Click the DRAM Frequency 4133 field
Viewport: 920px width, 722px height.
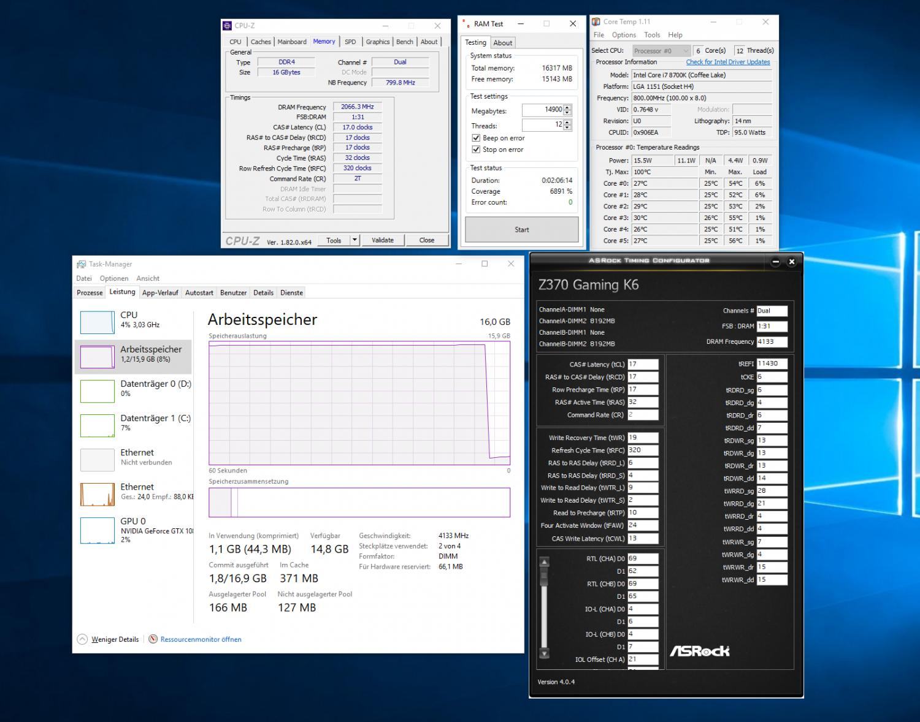772,341
